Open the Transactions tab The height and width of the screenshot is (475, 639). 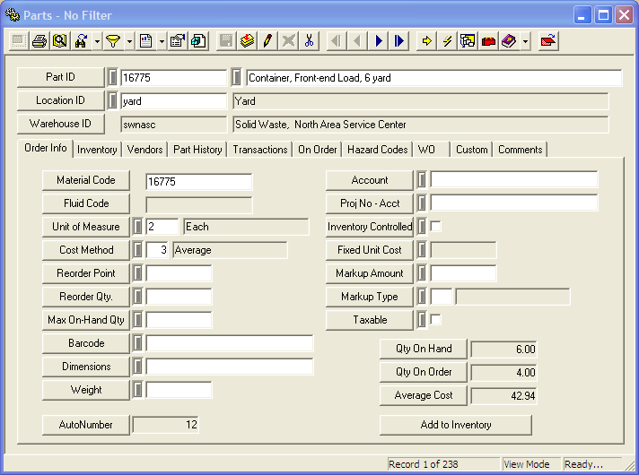260,150
